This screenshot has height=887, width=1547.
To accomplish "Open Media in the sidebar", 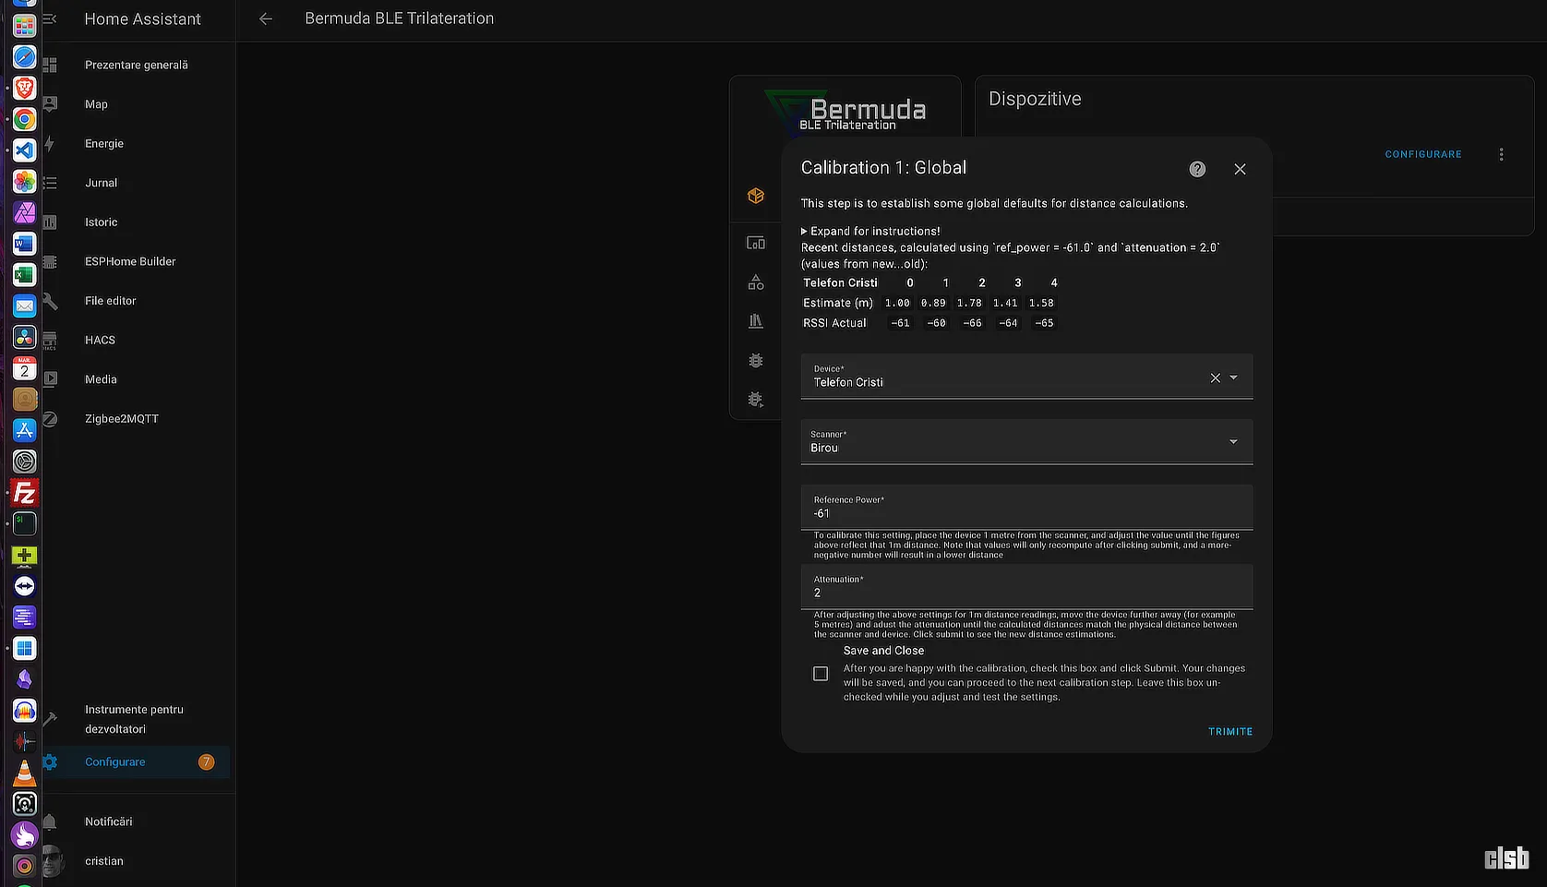I will click(136, 379).
